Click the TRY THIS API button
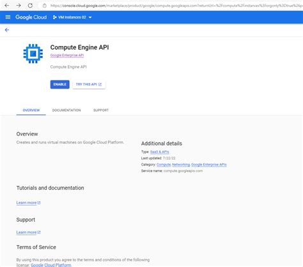 89,84
